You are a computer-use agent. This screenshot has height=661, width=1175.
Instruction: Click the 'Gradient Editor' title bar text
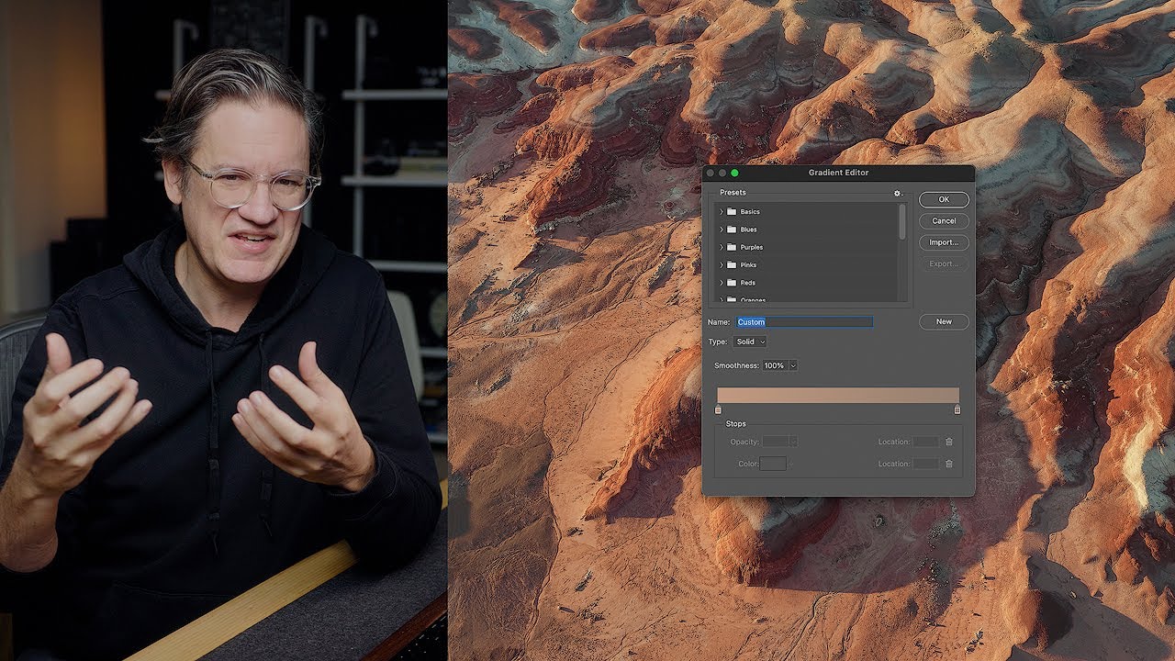(x=838, y=173)
